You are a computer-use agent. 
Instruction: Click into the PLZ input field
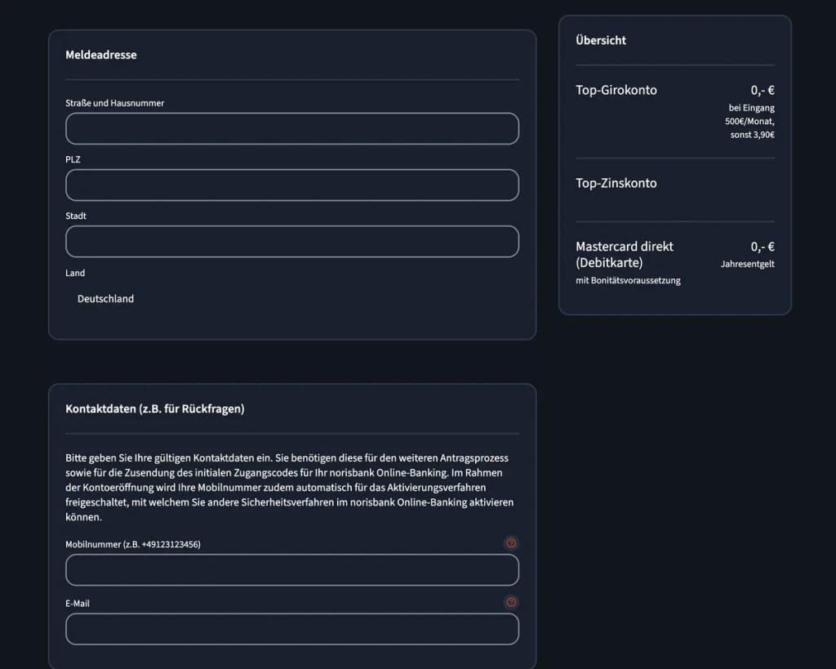click(x=292, y=185)
